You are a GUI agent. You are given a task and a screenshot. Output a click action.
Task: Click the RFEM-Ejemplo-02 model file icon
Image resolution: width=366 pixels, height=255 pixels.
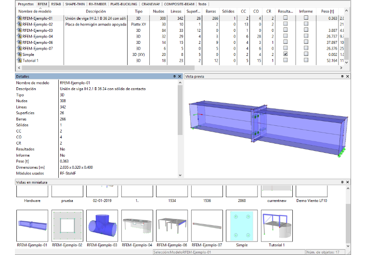click(19, 24)
